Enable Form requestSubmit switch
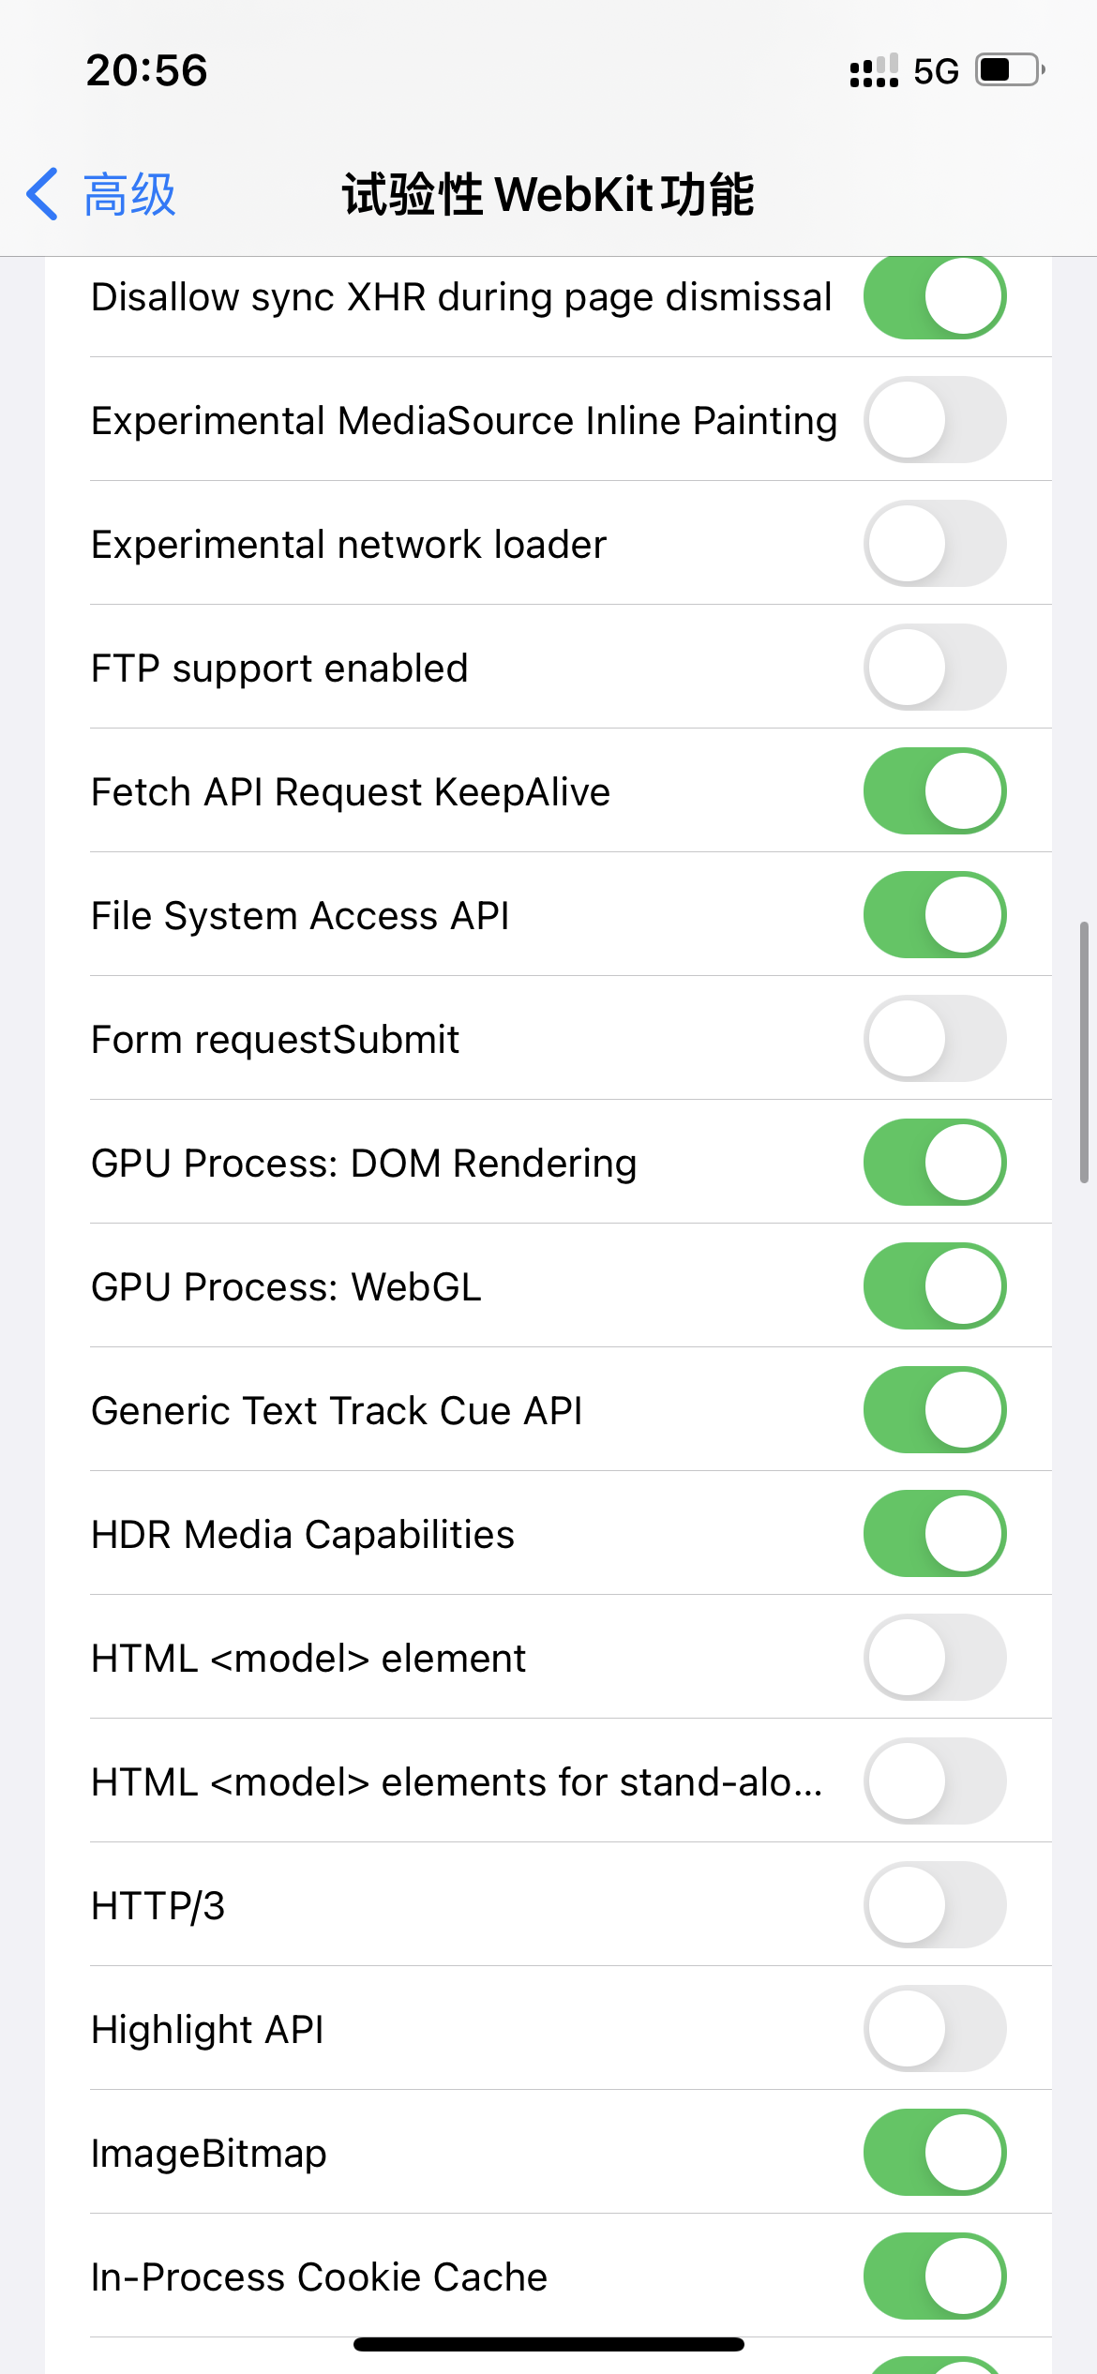 (934, 1039)
